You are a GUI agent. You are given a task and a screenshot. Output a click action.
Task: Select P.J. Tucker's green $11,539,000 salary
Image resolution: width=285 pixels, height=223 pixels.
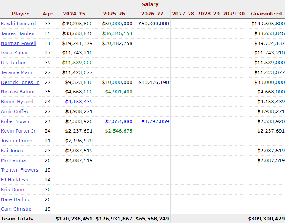tap(77, 63)
